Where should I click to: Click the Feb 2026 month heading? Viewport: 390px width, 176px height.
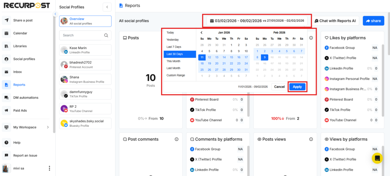coord(279,33)
